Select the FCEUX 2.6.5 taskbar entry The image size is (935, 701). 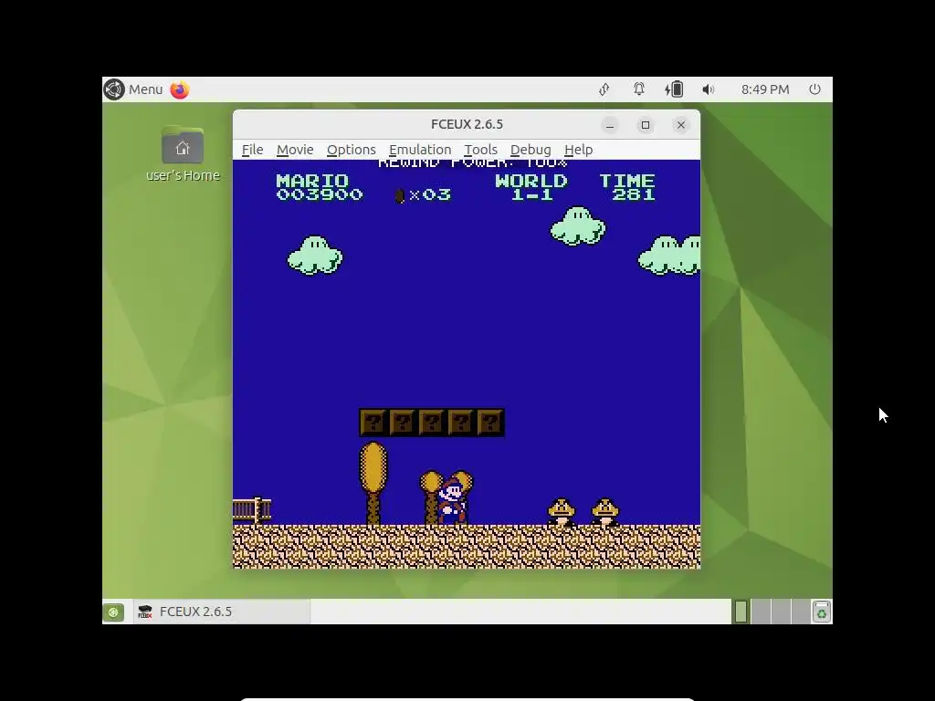pos(221,612)
